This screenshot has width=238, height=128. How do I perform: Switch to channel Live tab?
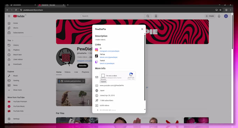pos(76,72)
